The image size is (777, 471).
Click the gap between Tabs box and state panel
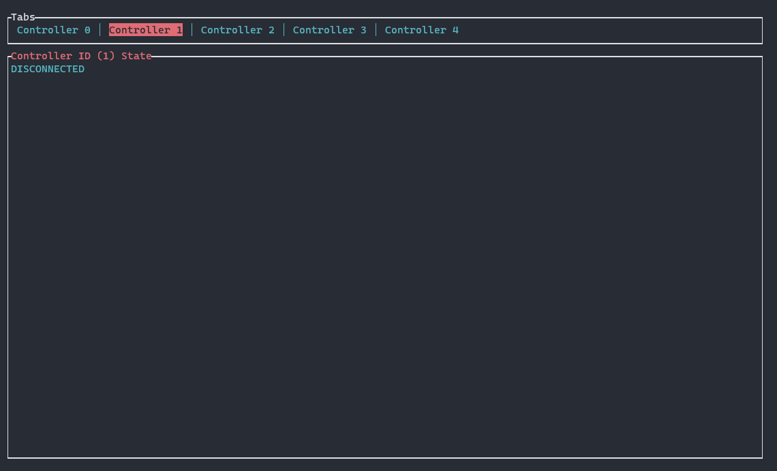(x=385, y=50)
